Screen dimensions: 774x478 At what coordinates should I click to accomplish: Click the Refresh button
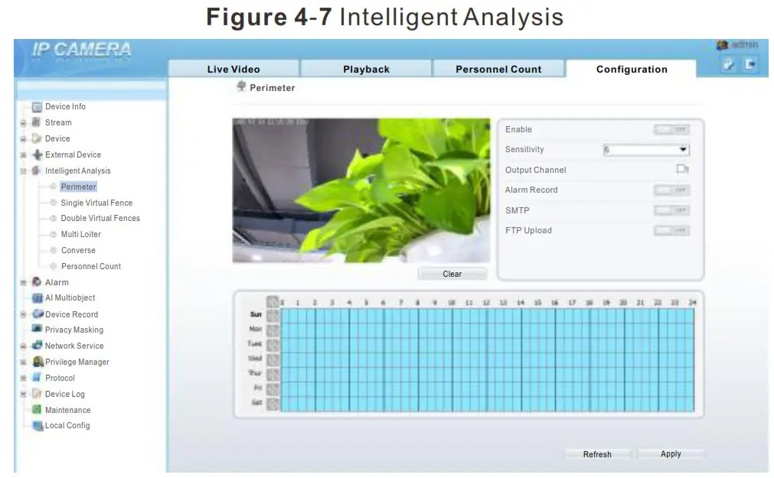(597, 454)
